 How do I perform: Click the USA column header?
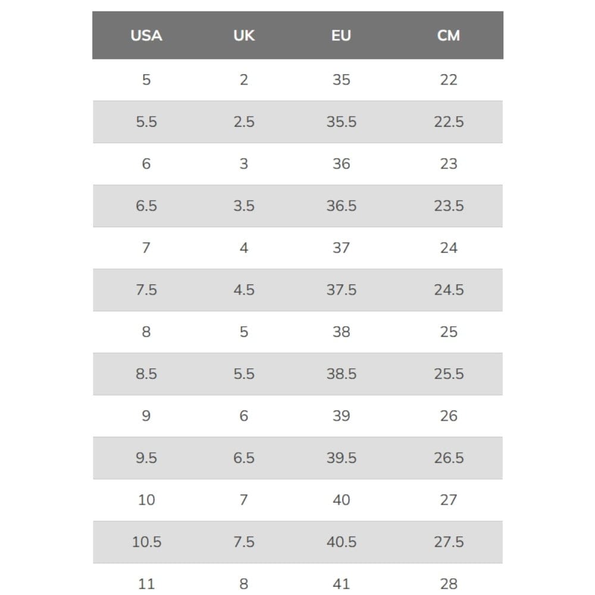click(146, 36)
